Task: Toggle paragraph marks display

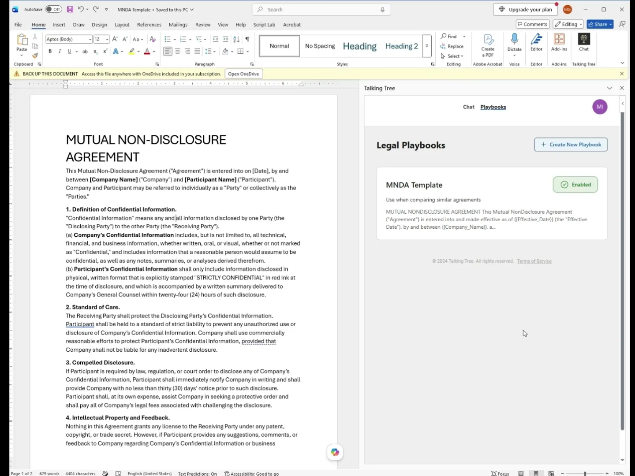Action: tap(247, 39)
